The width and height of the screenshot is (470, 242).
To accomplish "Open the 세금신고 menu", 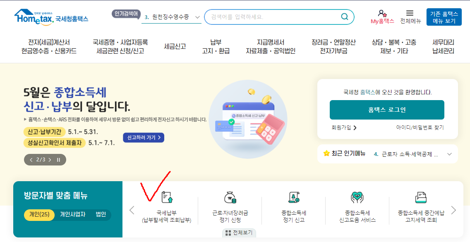I will [175, 46].
